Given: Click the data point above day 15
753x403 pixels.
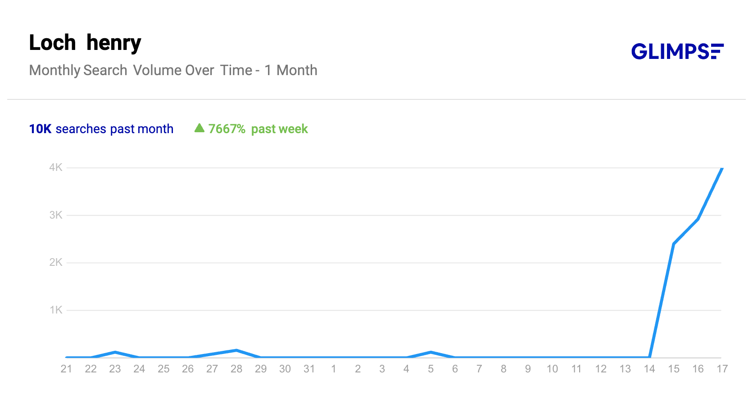Looking at the screenshot, I should (x=674, y=244).
